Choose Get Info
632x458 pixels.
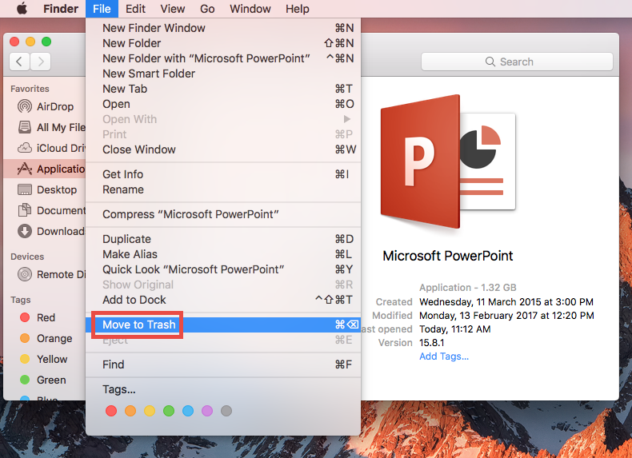pyautogui.click(x=223, y=174)
